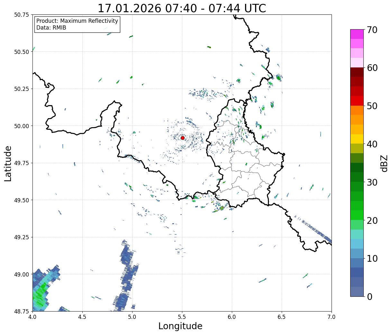Screen dimensions: 392x334
Task: Click latitude tick label 49.00
Action: pyautogui.click(x=22, y=274)
